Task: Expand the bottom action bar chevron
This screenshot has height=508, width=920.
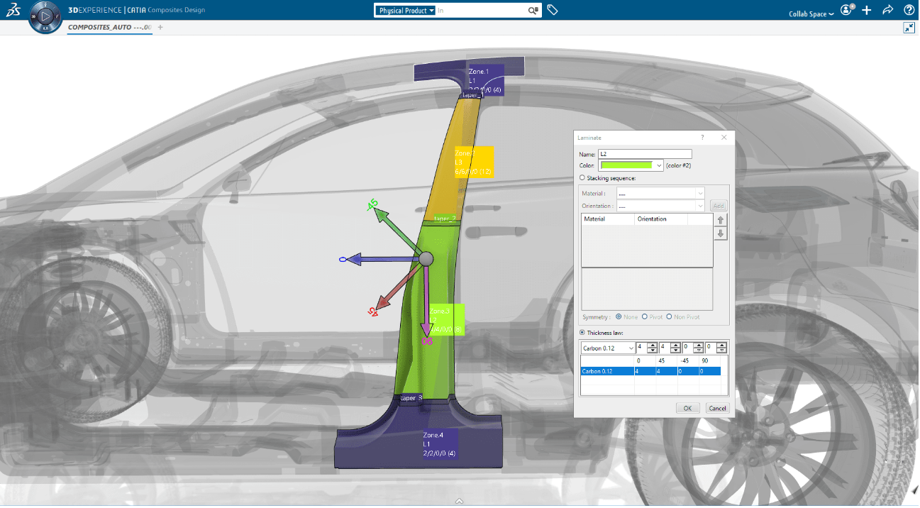Action: point(460,502)
